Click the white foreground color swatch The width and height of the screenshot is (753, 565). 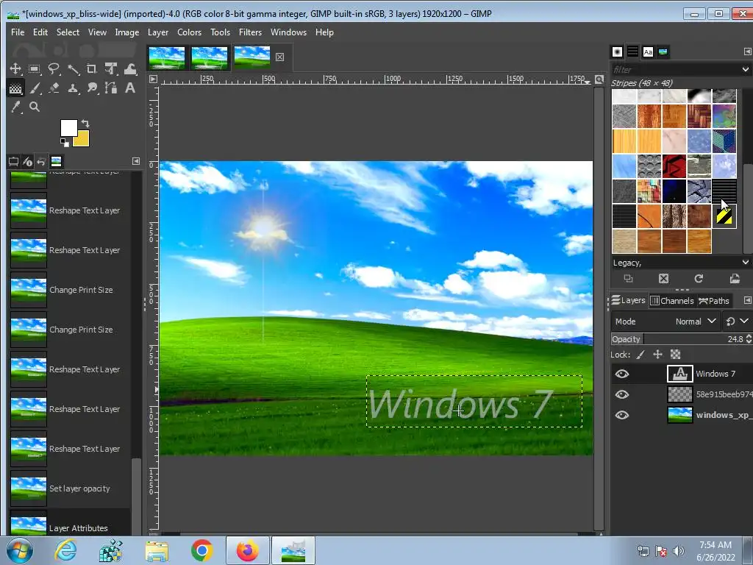tap(67, 127)
